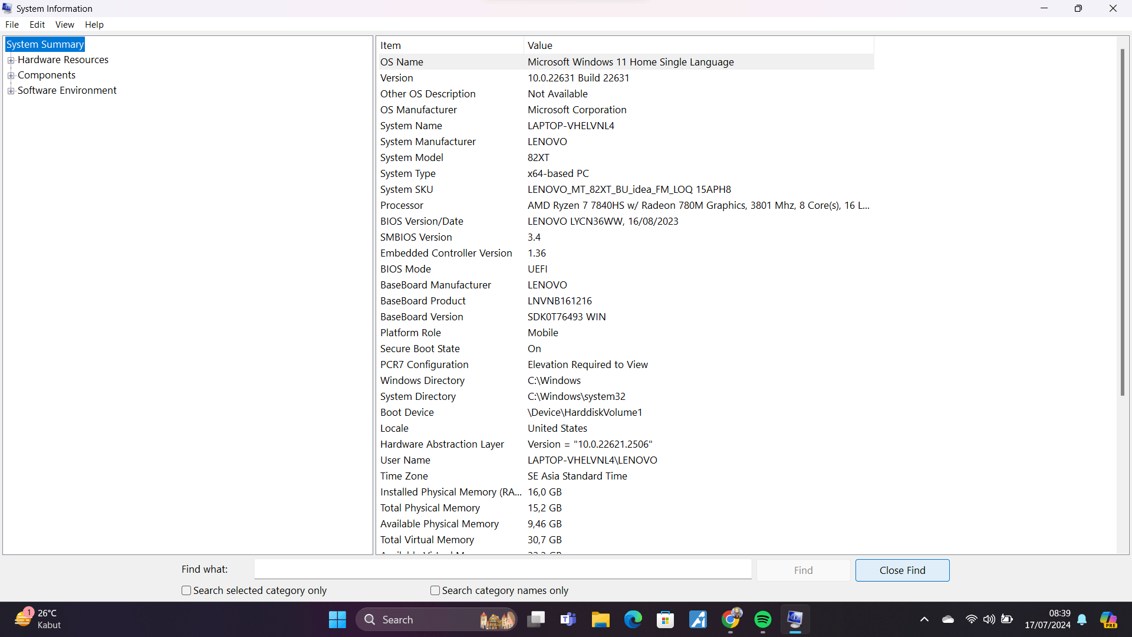This screenshot has width=1132, height=637.
Task: Expand Software Environment in the sidebar
Action: pos(11,90)
